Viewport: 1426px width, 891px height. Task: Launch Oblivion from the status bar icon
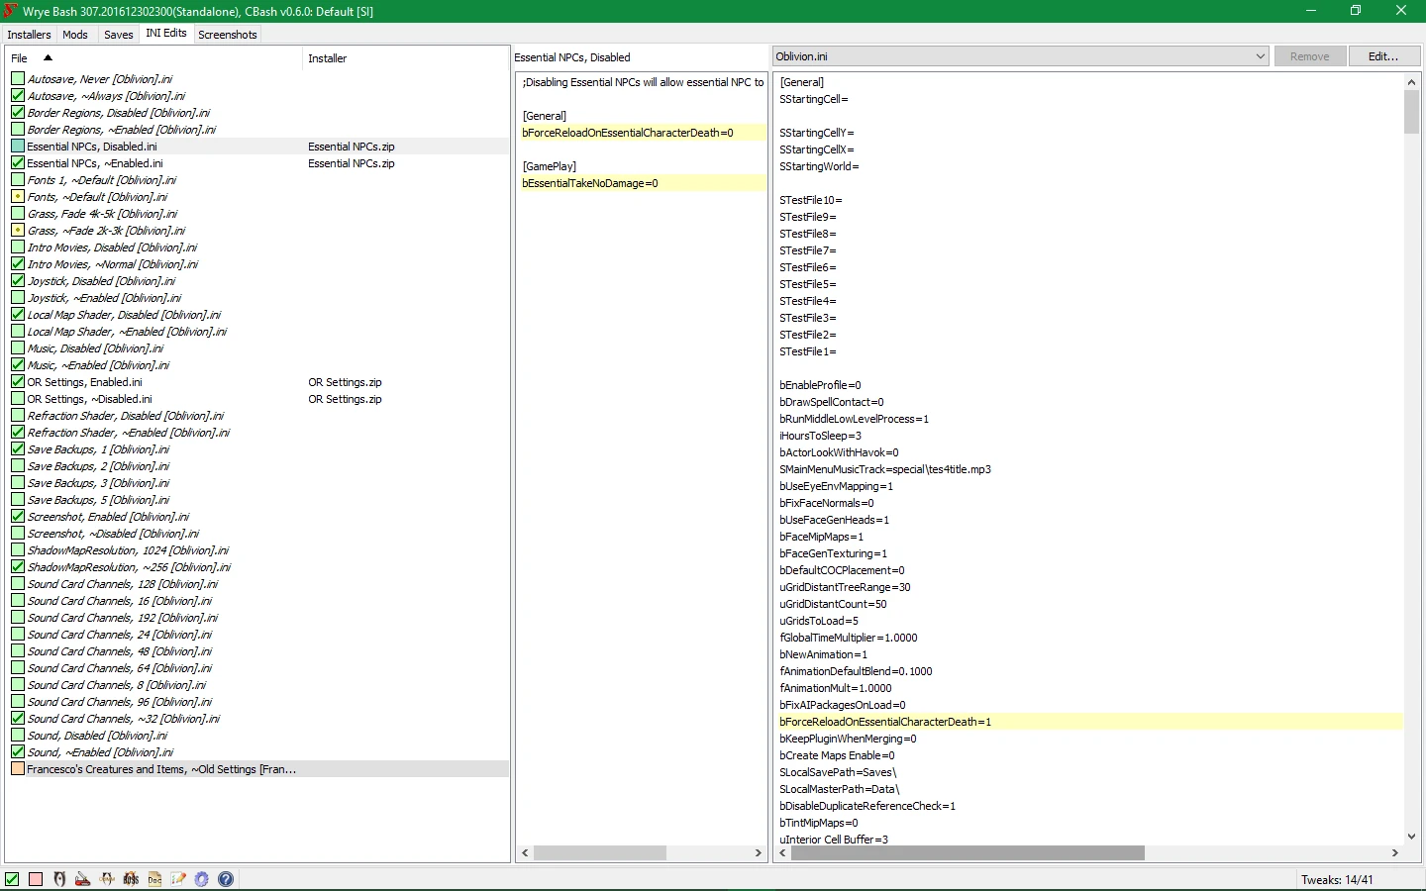pos(59,879)
